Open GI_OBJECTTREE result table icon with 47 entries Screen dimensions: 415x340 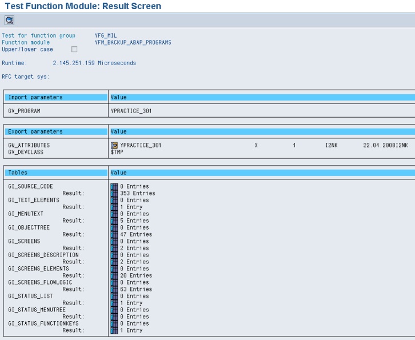point(114,234)
